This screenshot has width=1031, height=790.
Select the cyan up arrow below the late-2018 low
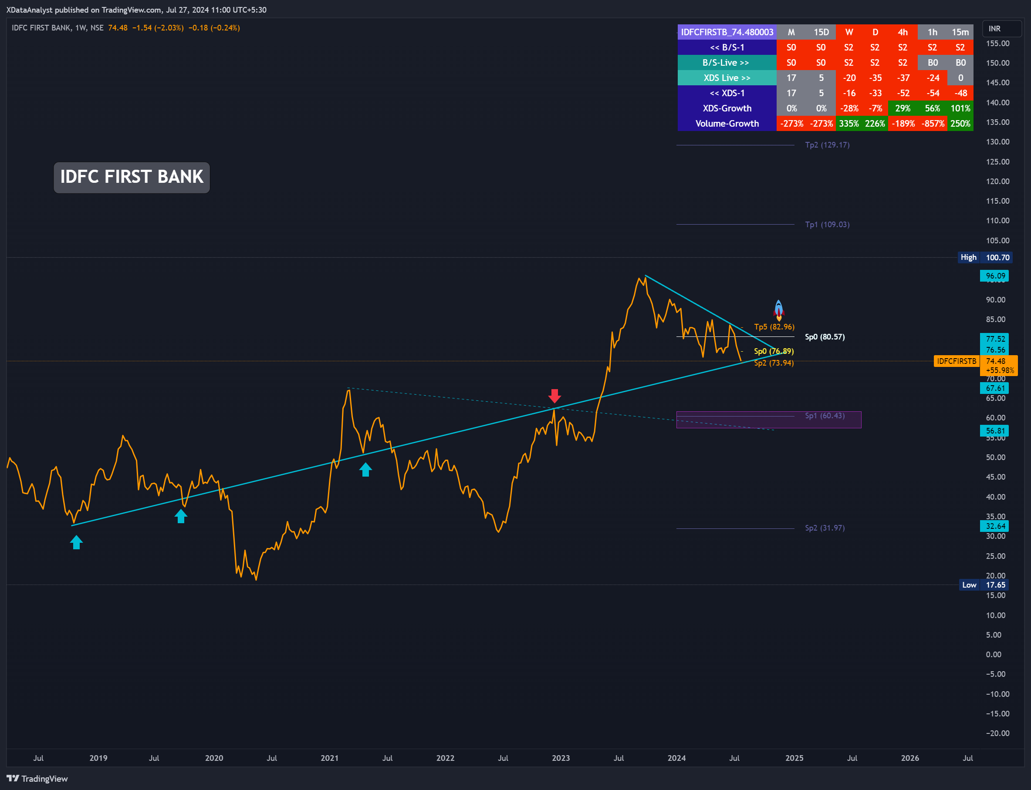pyautogui.click(x=76, y=543)
